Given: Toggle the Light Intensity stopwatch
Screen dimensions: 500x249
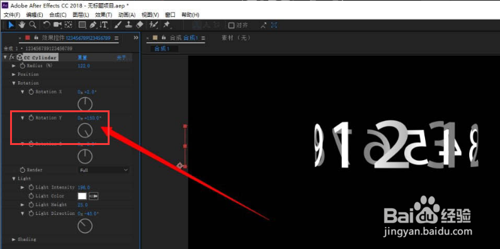Looking at the screenshot, I should click(31, 187).
